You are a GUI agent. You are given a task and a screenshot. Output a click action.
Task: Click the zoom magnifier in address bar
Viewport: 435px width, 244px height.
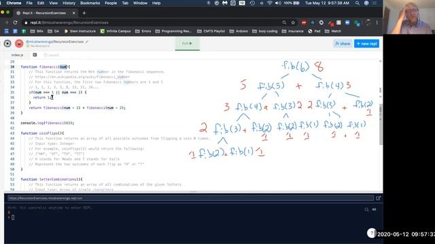284,22
